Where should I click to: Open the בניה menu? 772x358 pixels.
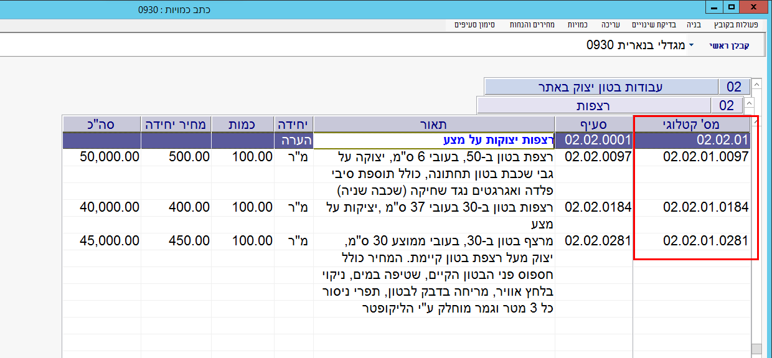click(694, 25)
